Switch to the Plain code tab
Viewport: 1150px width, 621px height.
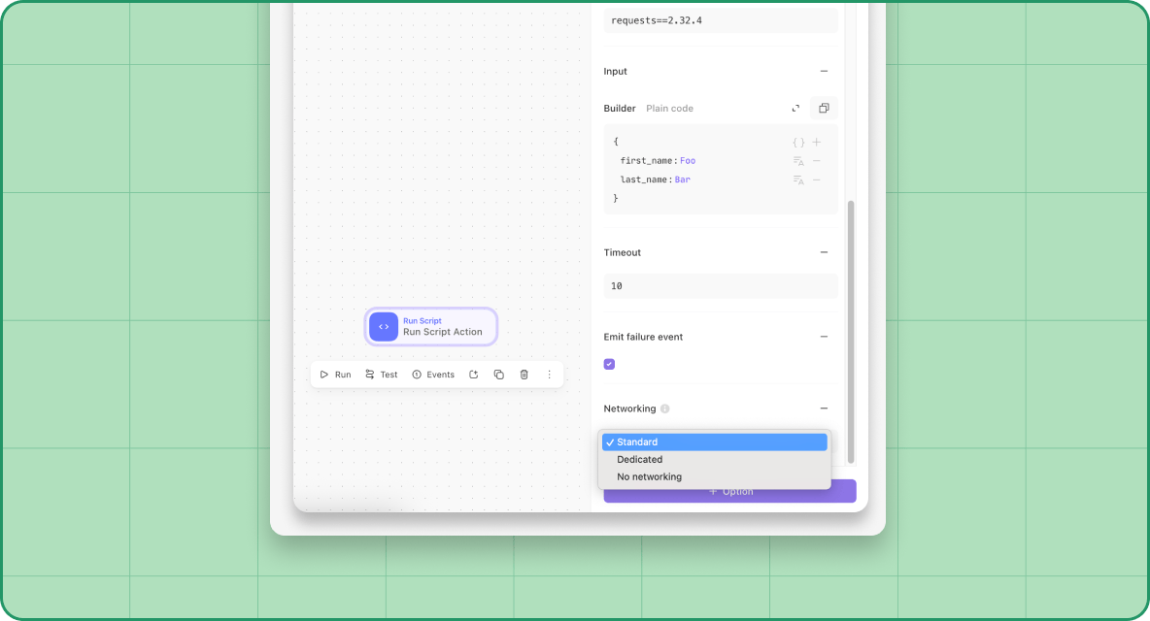tap(669, 109)
